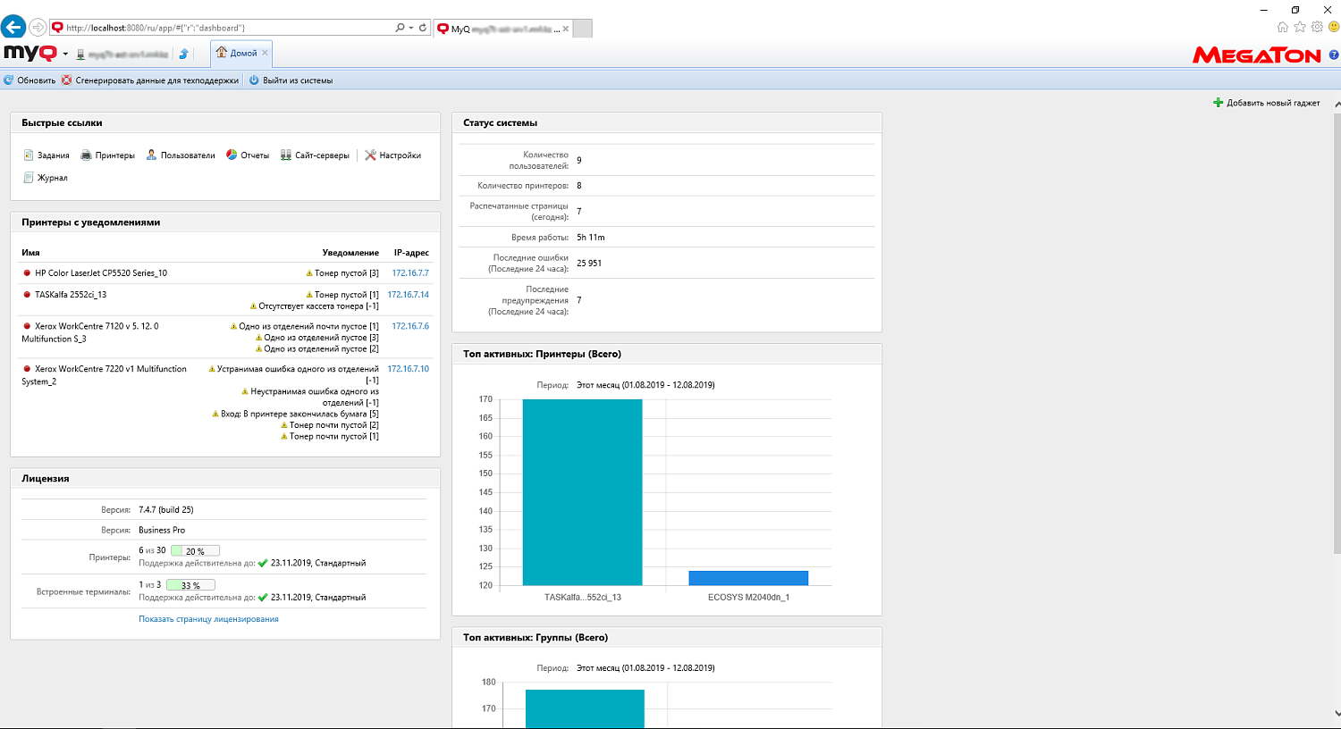Open MyQ help via the question mark
Viewport: 1341px width, 729px height.
(x=1334, y=55)
